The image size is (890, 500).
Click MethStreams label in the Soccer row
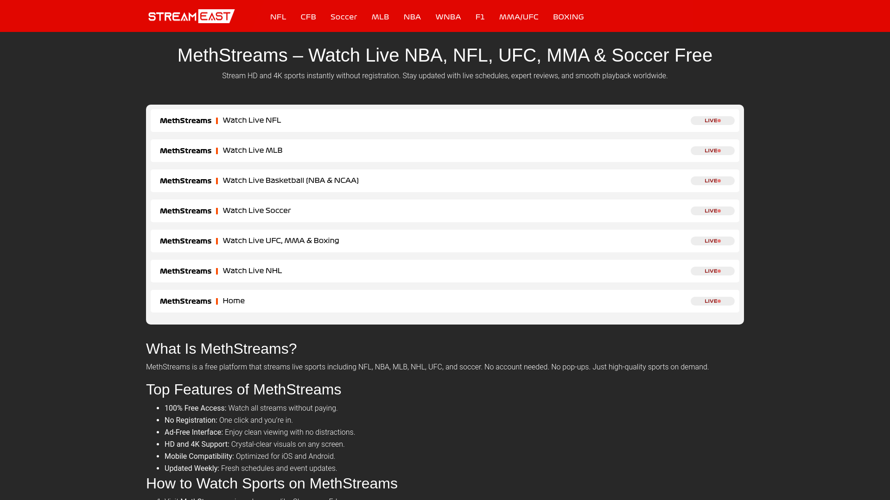185,211
